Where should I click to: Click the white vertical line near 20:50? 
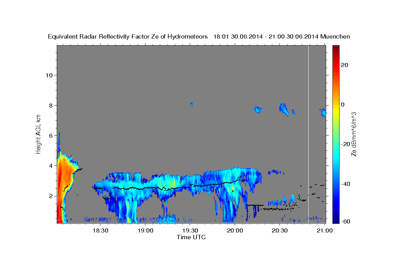pos(308,134)
